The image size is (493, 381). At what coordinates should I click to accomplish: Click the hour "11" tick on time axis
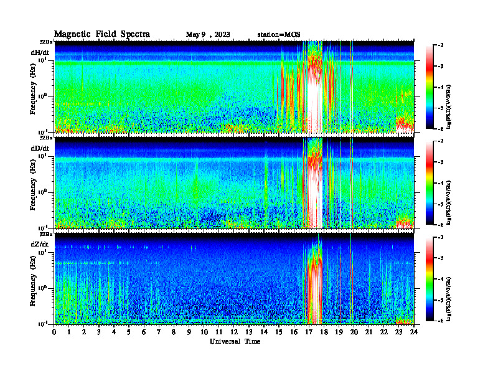point(219,332)
